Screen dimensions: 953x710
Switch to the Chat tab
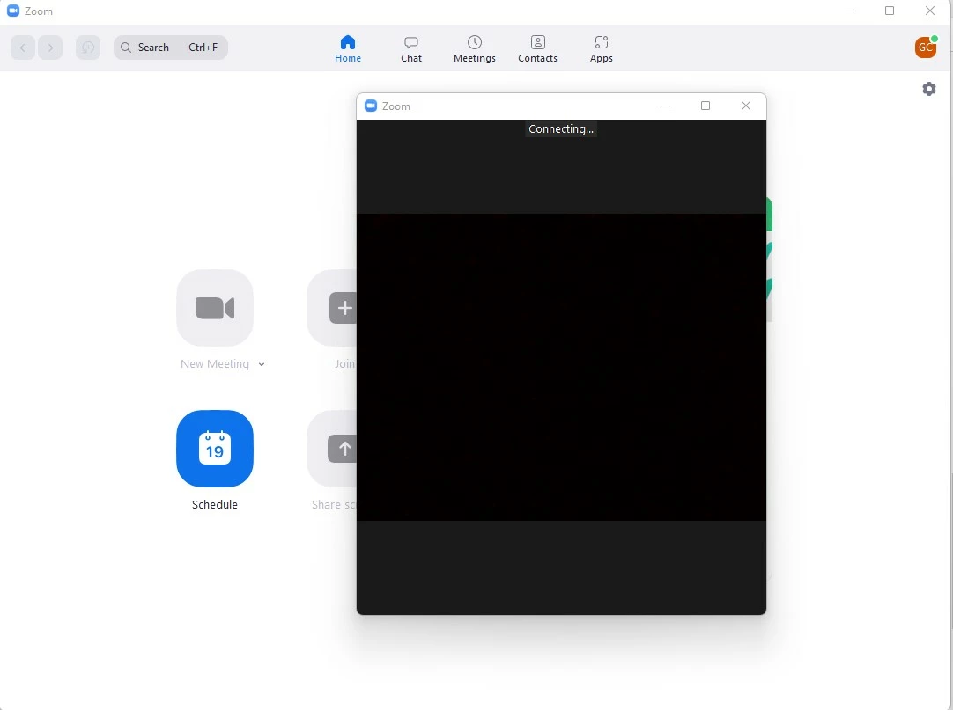click(x=410, y=48)
